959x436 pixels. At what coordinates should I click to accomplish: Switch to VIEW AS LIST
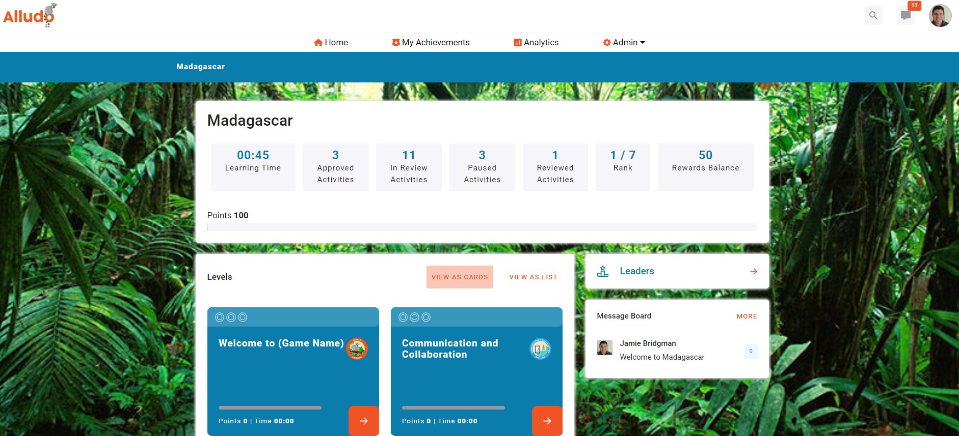pos(533,277)
